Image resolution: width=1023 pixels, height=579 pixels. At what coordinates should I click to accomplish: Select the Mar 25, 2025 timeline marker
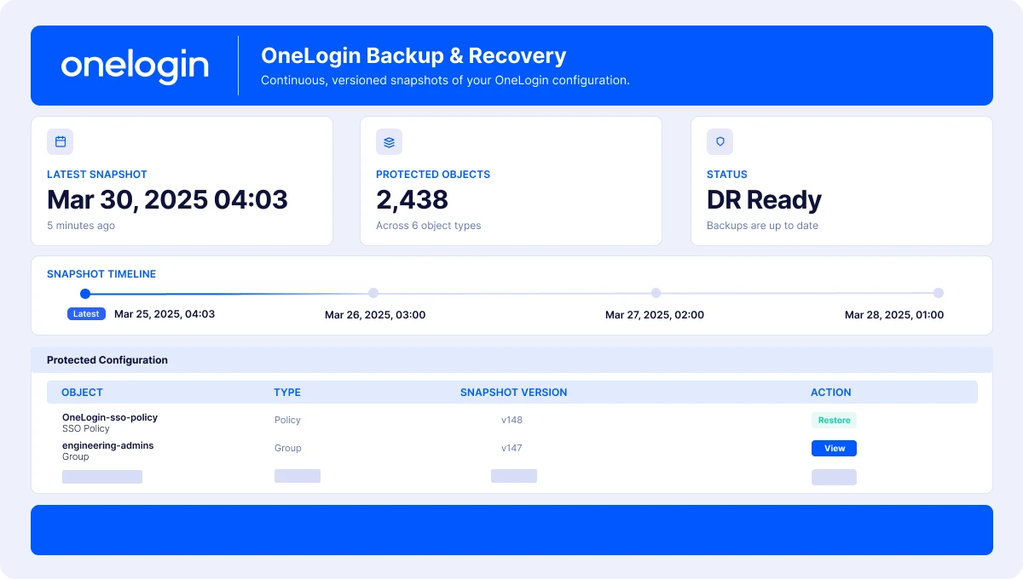(x=84, y=294)
